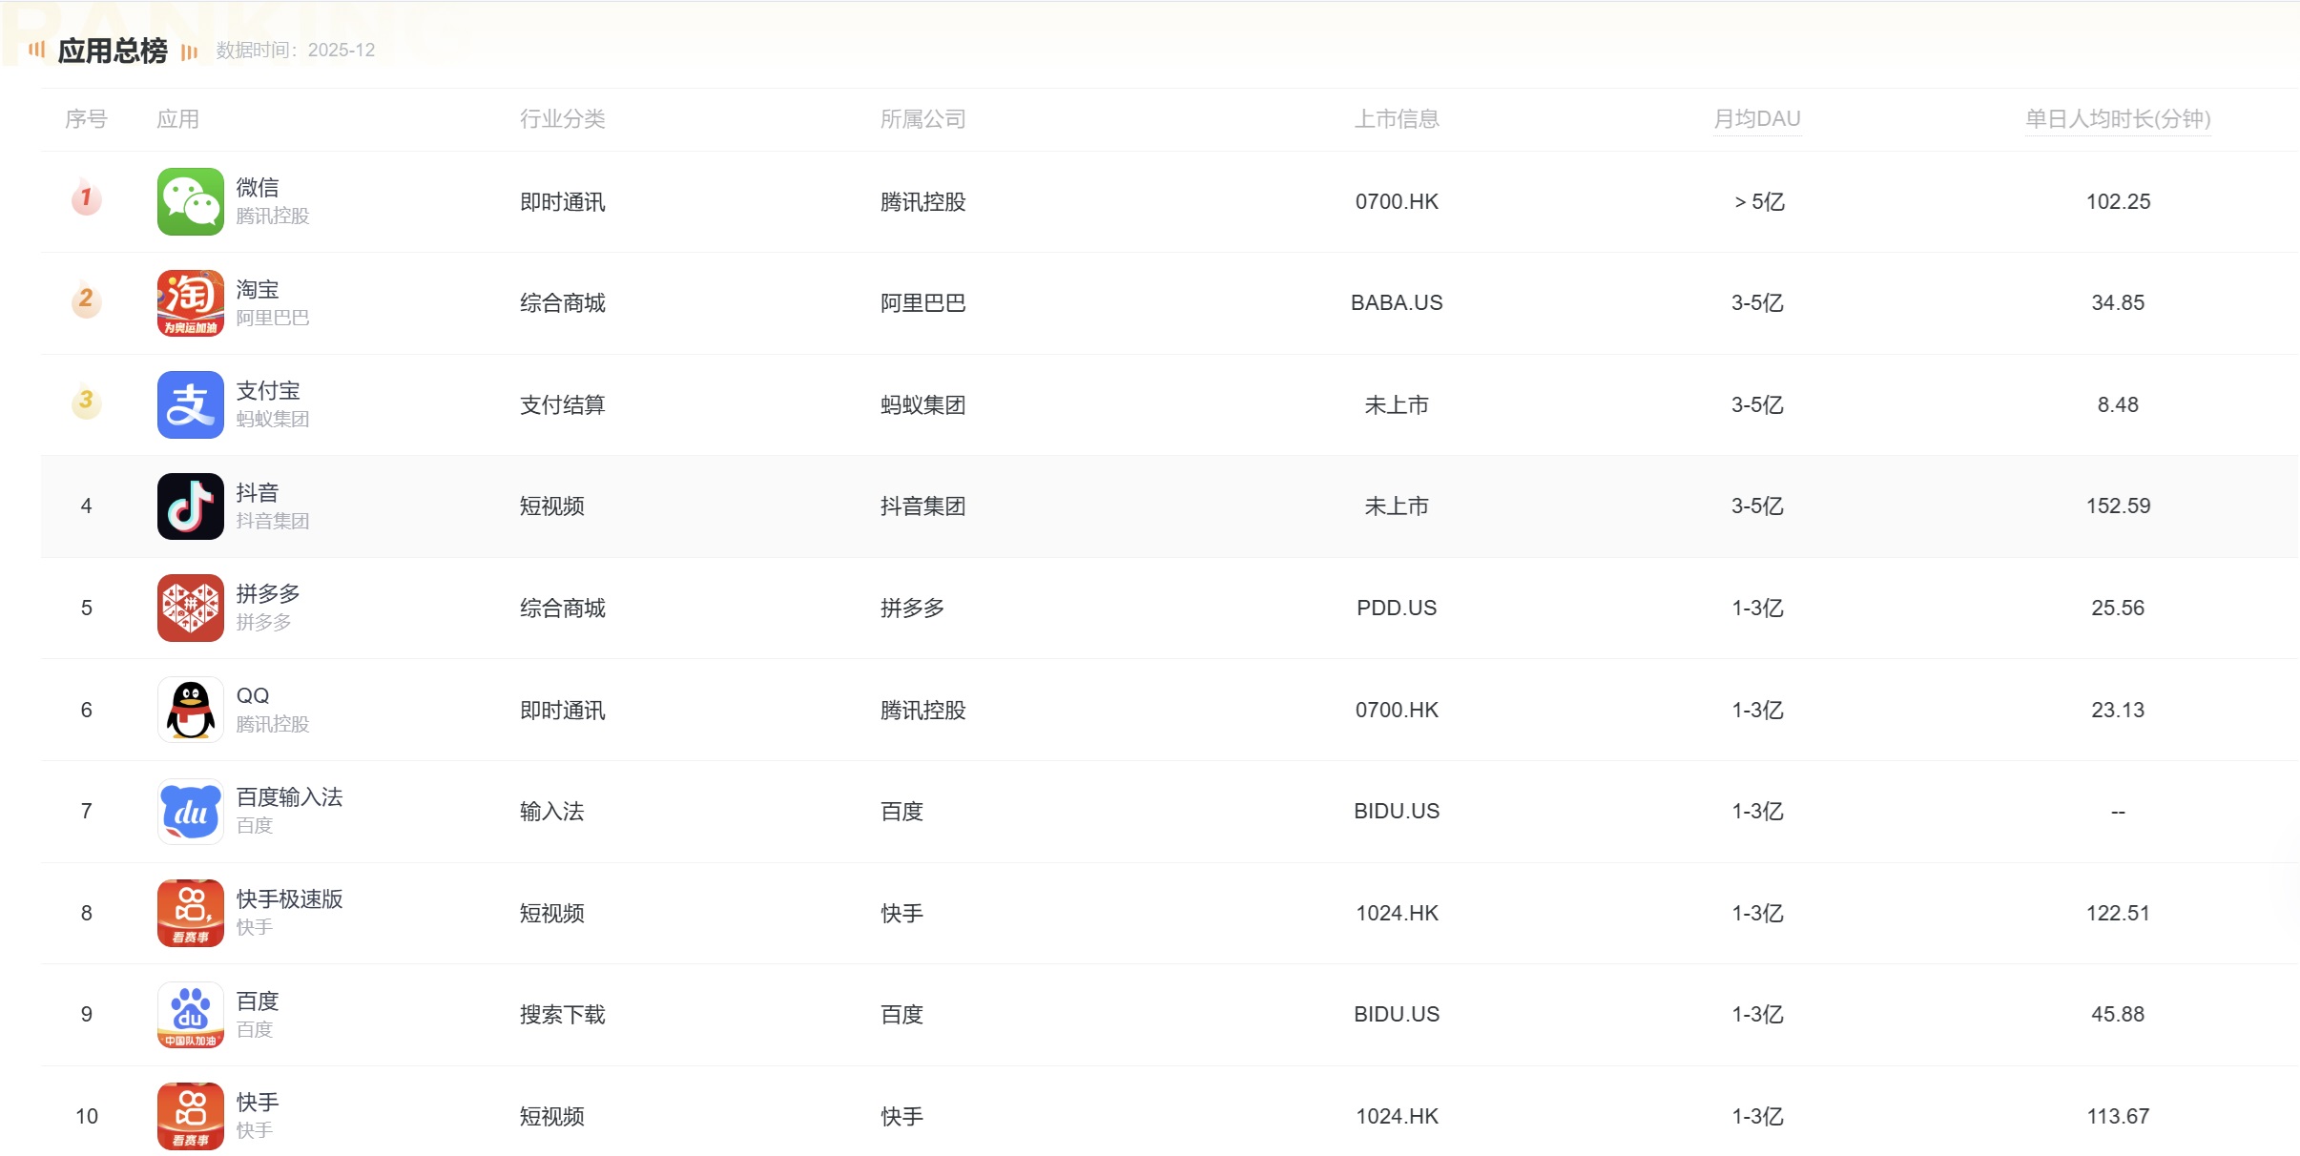Click the Taobao icon in rank 2
2300x1156 pixels.
coord(191,302)
